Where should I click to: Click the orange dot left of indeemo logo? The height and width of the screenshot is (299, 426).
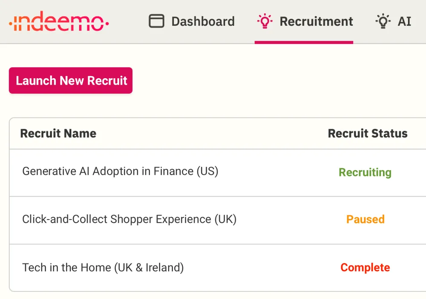(11, 23)
